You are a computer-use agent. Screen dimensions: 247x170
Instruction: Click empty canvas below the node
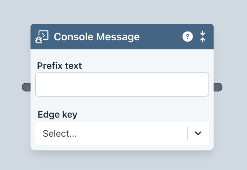122,161
